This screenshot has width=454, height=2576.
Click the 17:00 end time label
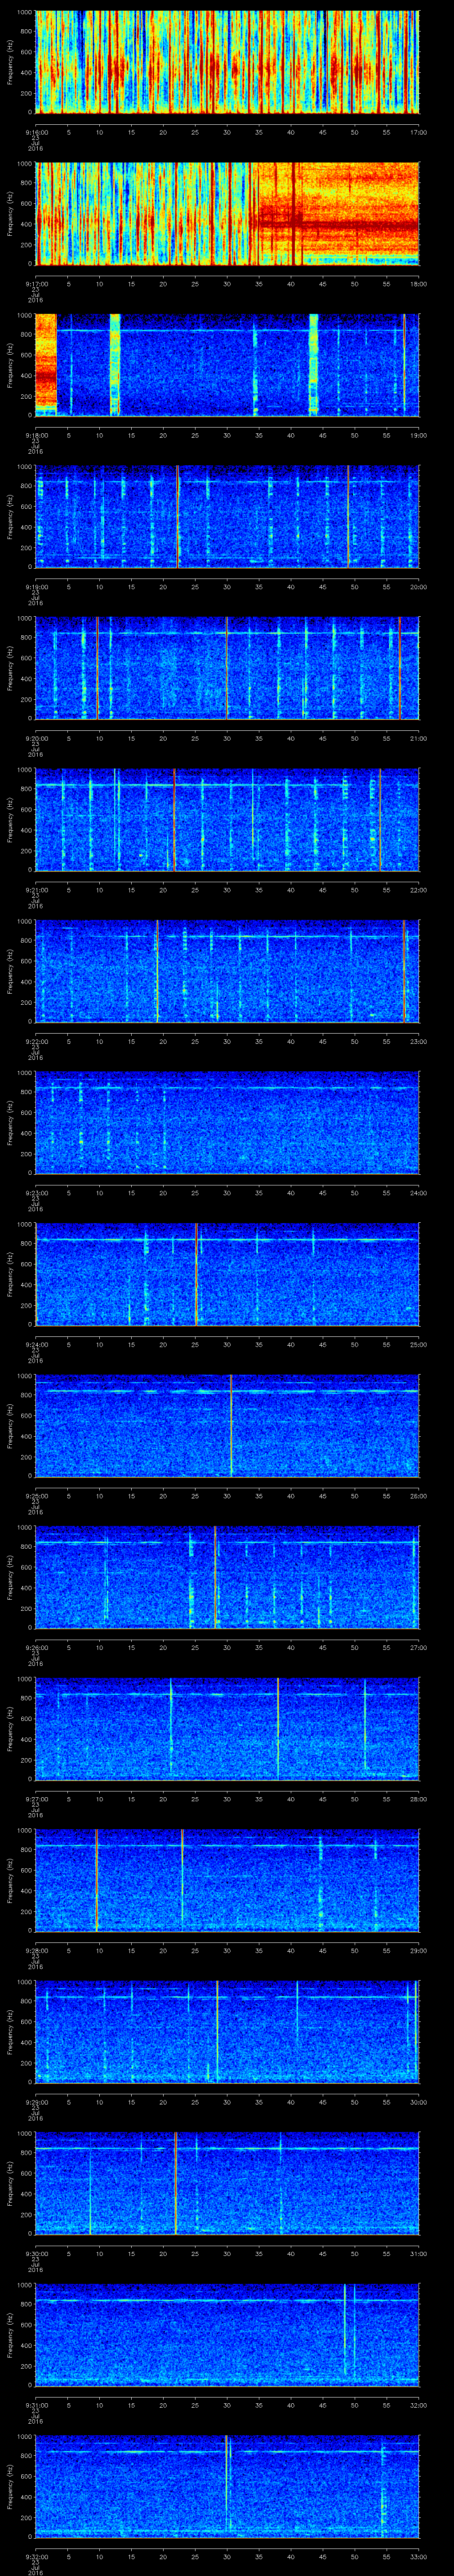click(x=418, y=132)
